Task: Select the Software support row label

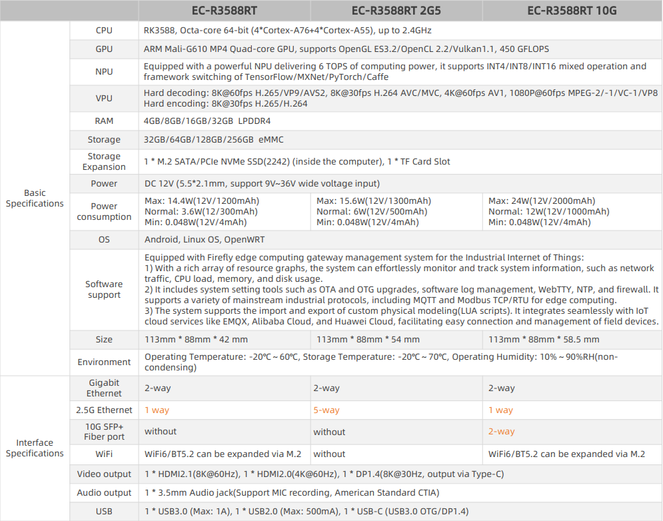Action: 104,290
